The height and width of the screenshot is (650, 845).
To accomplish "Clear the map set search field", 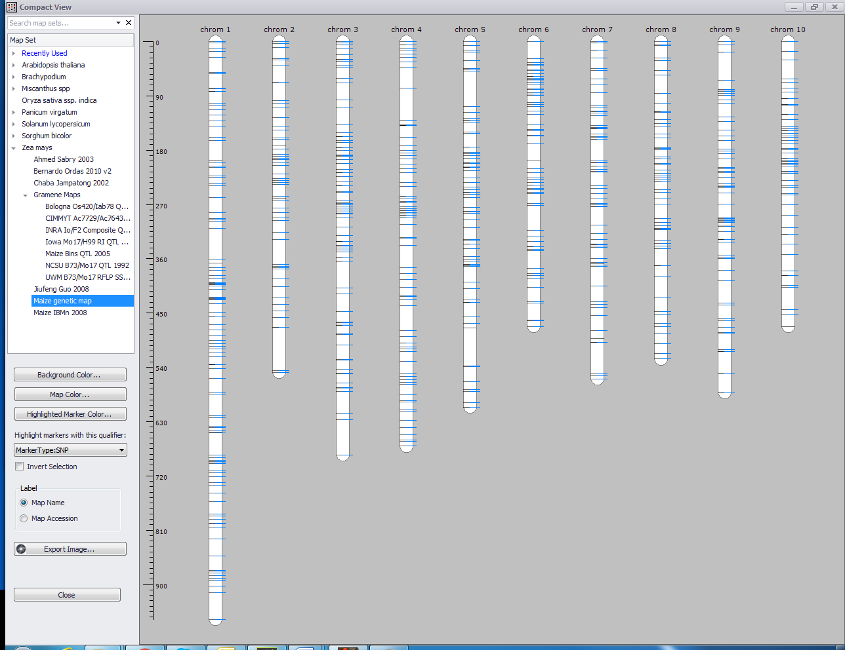I will coord(129,23).
